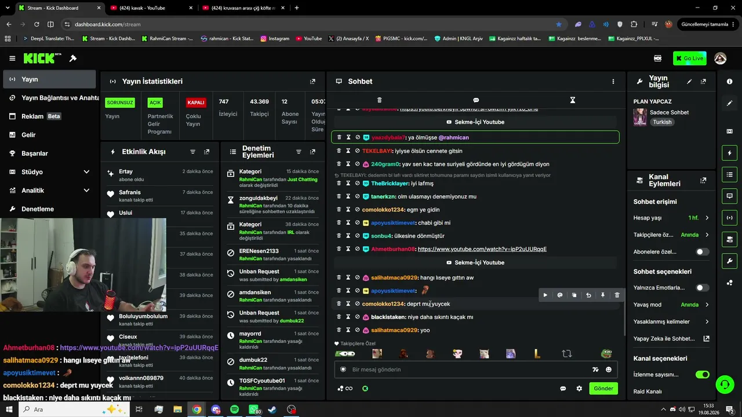The image size is (742, 417).
Task: Click the trash icon under the Sohbet header
Action: point(380,100)
